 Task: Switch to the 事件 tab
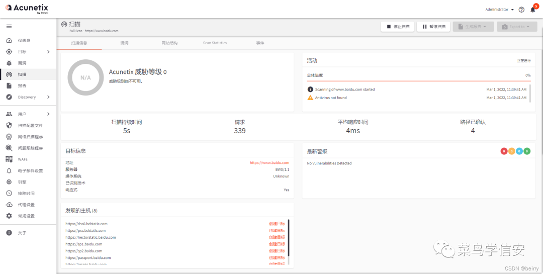tap(260, 43)
